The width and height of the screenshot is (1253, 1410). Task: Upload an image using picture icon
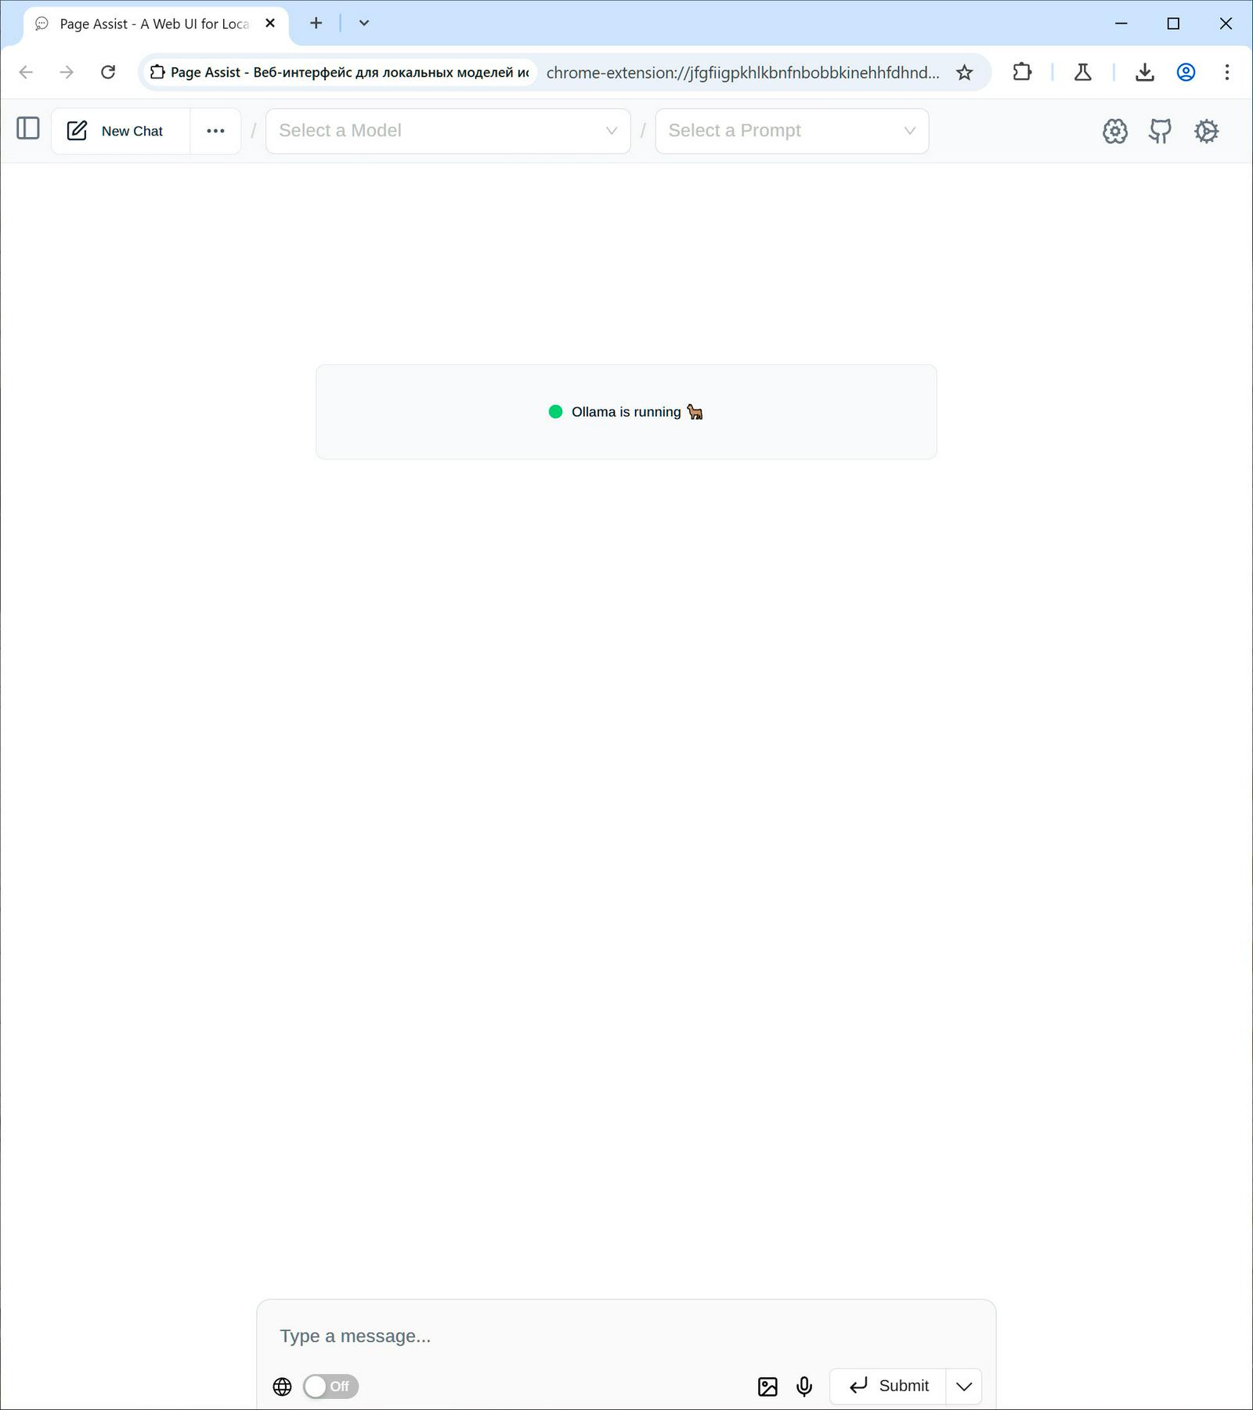click(x=767, y=1386)
